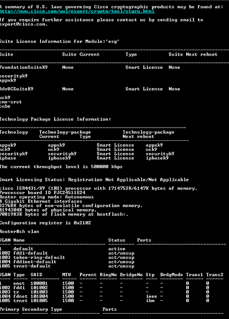Click Processor board ID FJC24511E24
Image resolution: width=229 pixels, height=319 pixels.
click(43, 193)
